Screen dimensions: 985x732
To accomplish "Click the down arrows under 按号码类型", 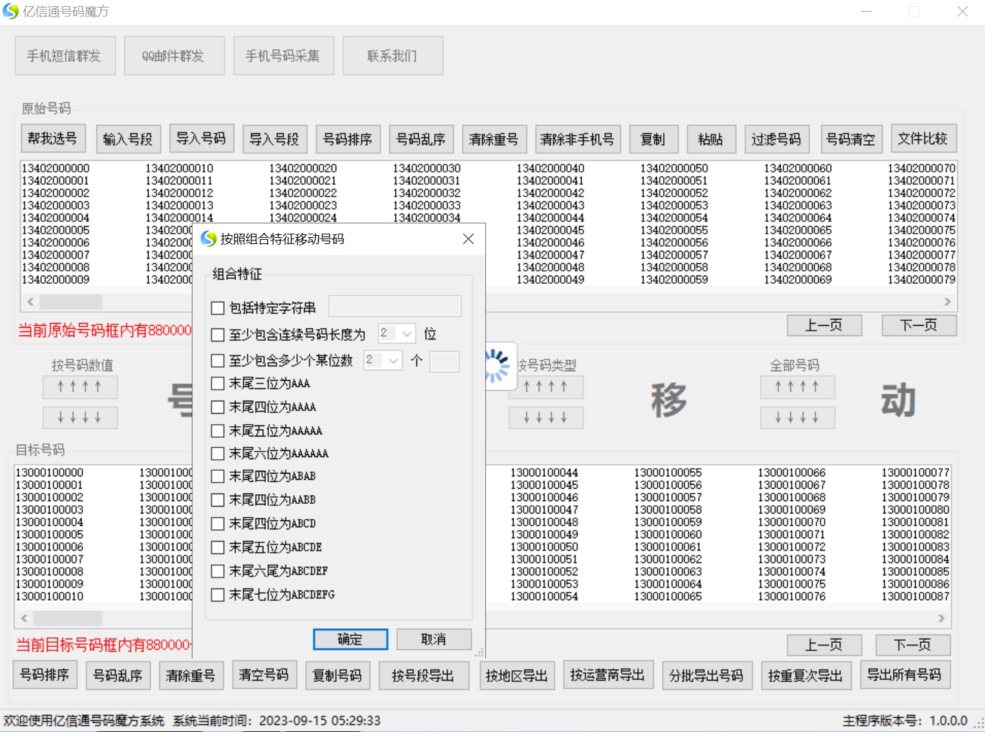I will [x=546, y=417].
